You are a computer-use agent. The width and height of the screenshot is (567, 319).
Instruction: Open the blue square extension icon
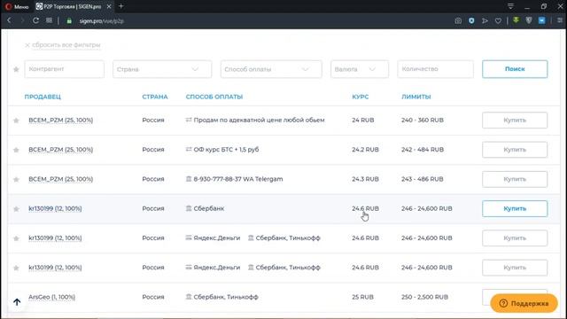pos(541,20)
